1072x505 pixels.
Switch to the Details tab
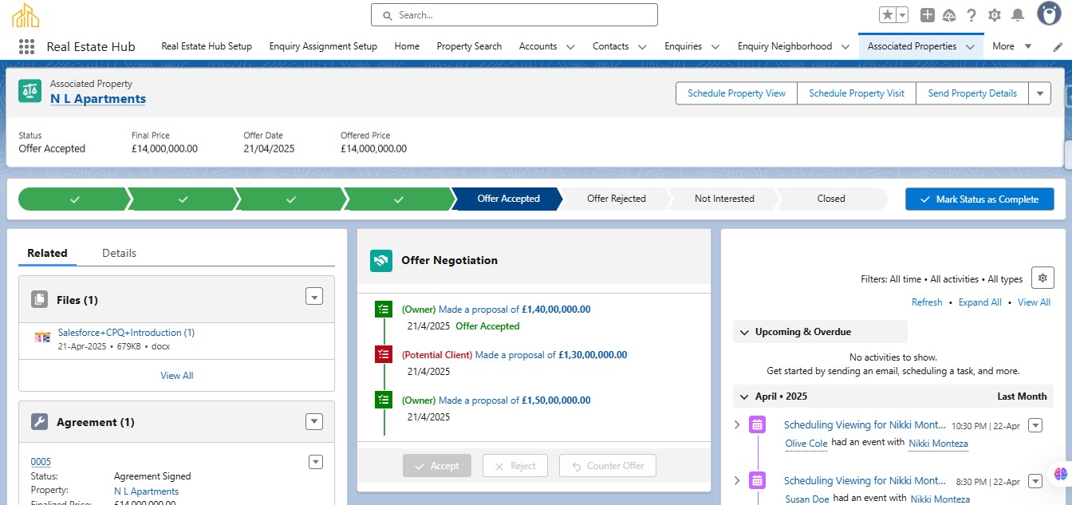[x=119, y=253]
